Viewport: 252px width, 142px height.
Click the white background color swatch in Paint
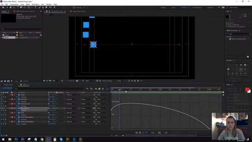coord(249,92)
